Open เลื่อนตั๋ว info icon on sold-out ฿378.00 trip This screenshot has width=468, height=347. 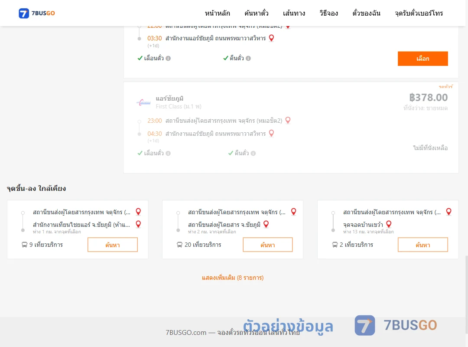point(168,153)
